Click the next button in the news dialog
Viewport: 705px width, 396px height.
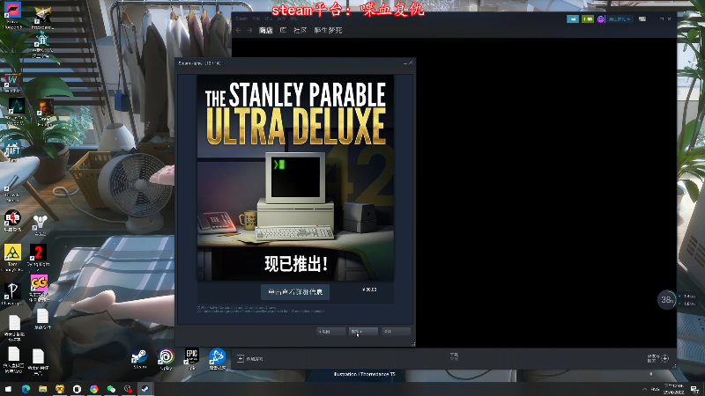363,332
